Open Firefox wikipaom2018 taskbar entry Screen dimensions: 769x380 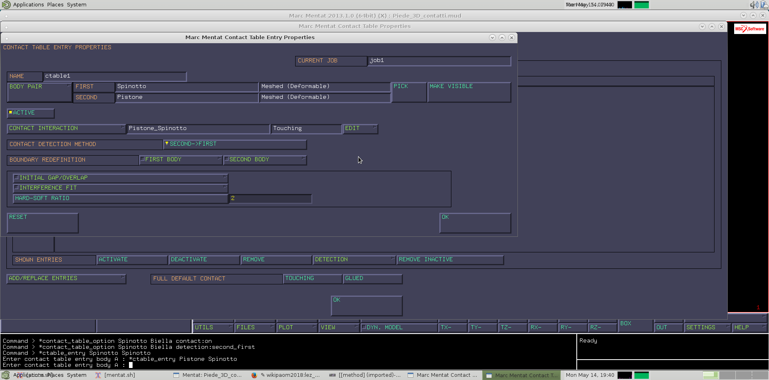click(286, 375)
